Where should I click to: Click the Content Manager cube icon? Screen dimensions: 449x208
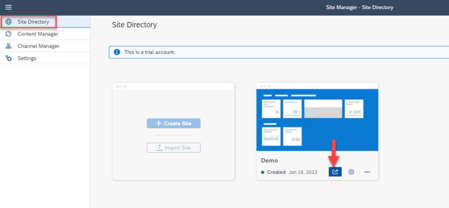(8, 34)
